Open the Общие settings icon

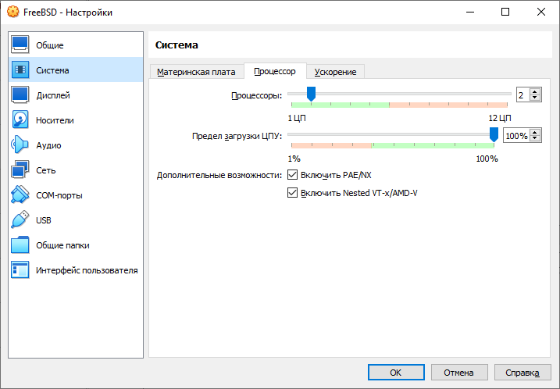(x=20, y=45)
